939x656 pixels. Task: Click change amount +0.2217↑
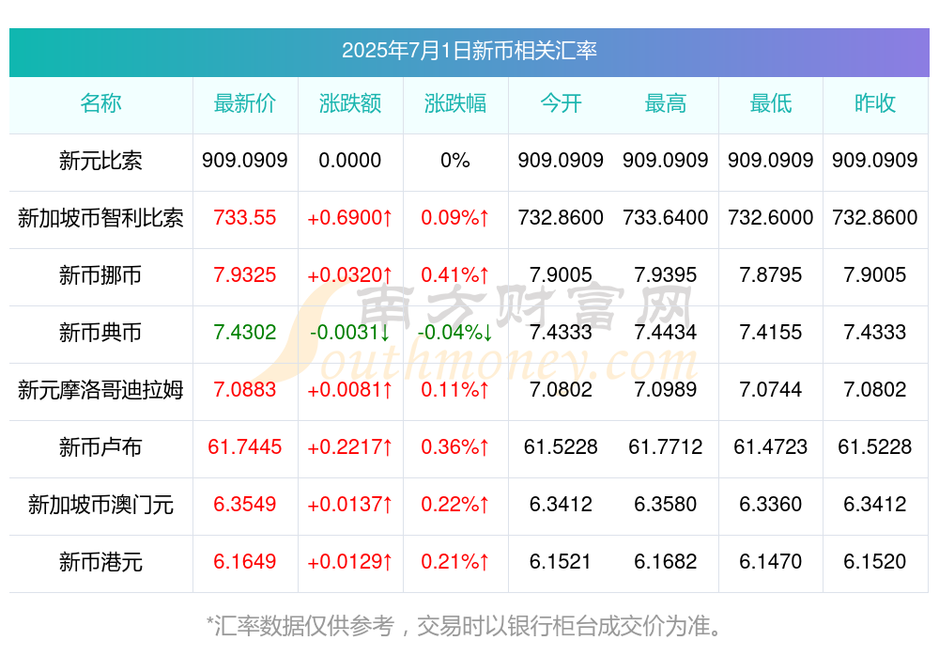pyautogui.click(x=349, y=446)
